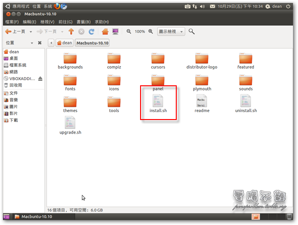The height and width of the screenshot is (225, 298).
Task: Click the Up folder arrow icon
Action: [x=71, y=31]
